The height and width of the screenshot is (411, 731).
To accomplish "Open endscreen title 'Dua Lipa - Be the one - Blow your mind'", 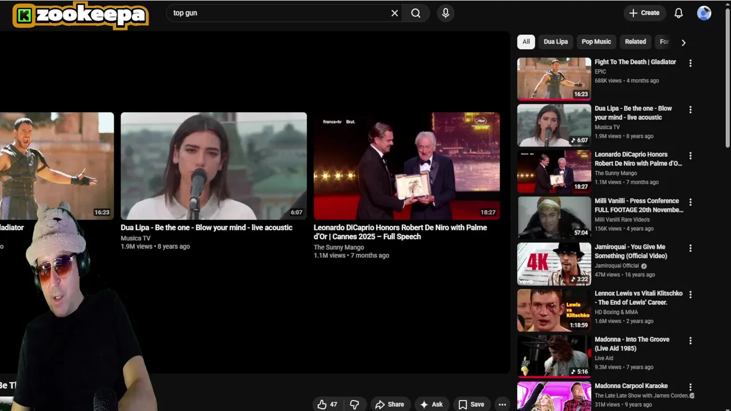I will coord(206,227).
